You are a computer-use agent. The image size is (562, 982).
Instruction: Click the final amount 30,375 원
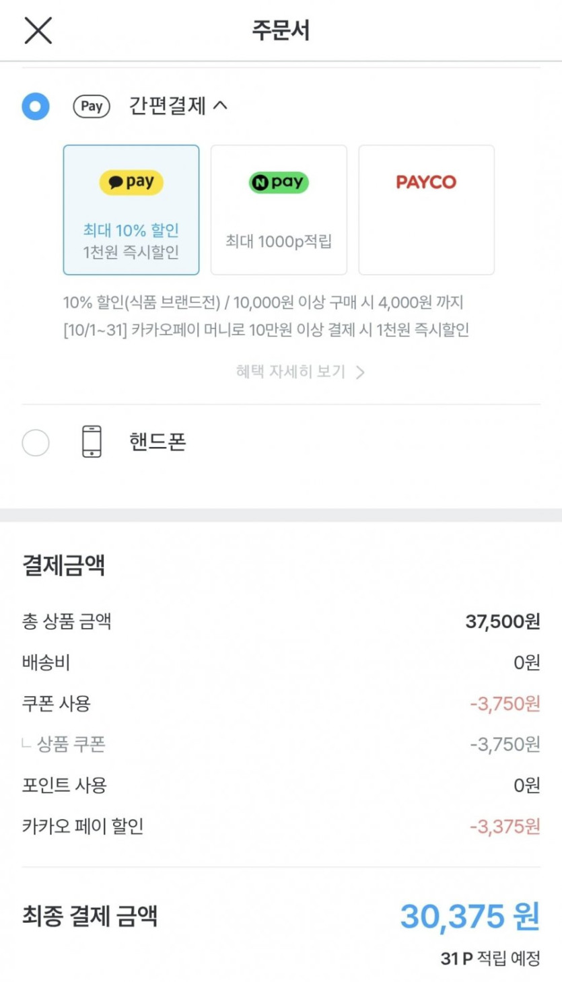[470, 917]
